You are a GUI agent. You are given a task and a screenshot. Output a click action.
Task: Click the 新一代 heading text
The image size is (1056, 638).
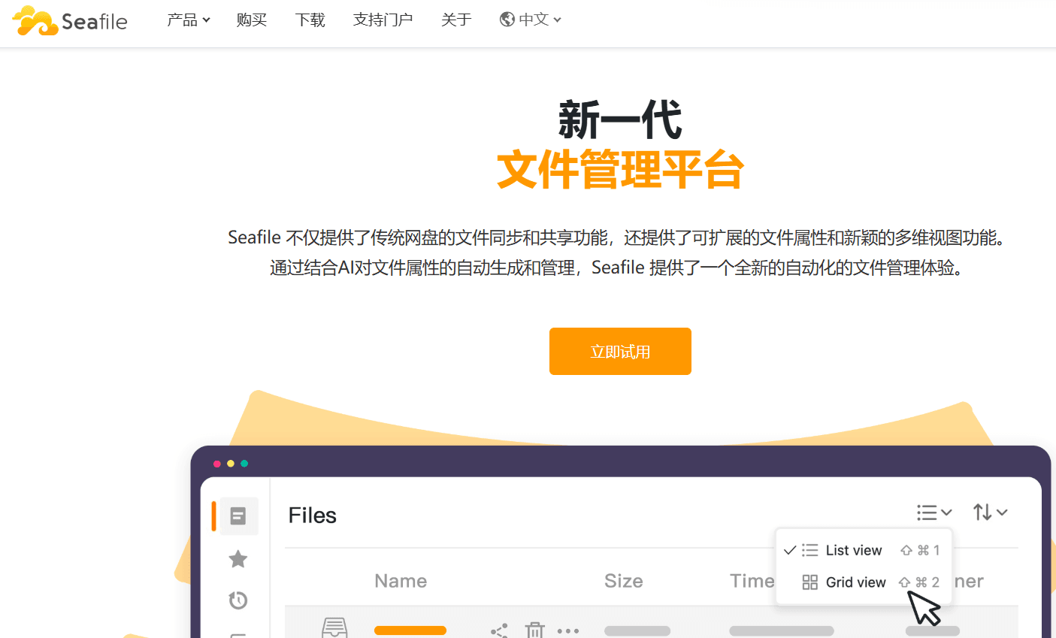coord(620,120)
